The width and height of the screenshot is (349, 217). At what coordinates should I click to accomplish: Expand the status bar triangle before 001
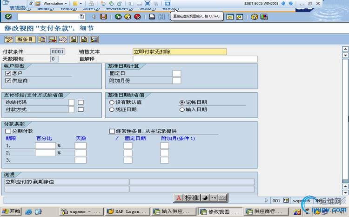click(x=267, y=200)
